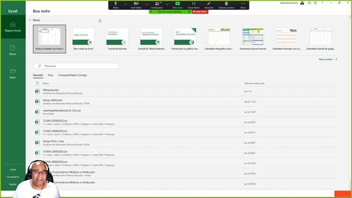
Task: Open recent file Notas AVAS.xlsx
Action: [185, 102]
